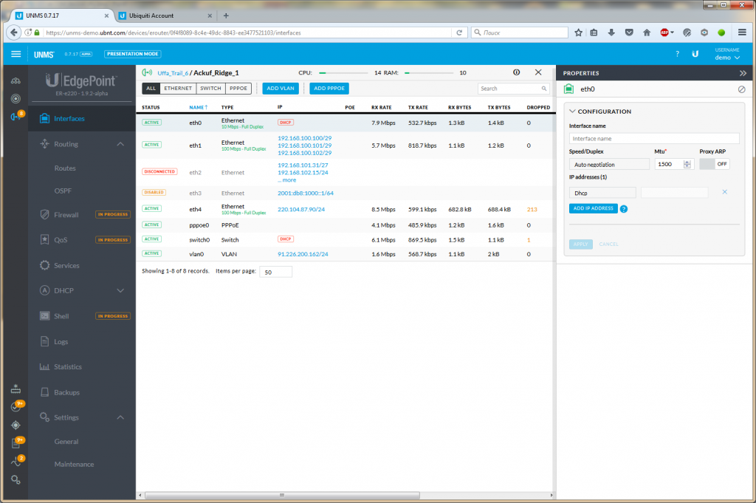The height and width of the screenshot is (503, 756).
Task: Open the Firefox downloads arrow icon
Action: (x=611, y=32)
